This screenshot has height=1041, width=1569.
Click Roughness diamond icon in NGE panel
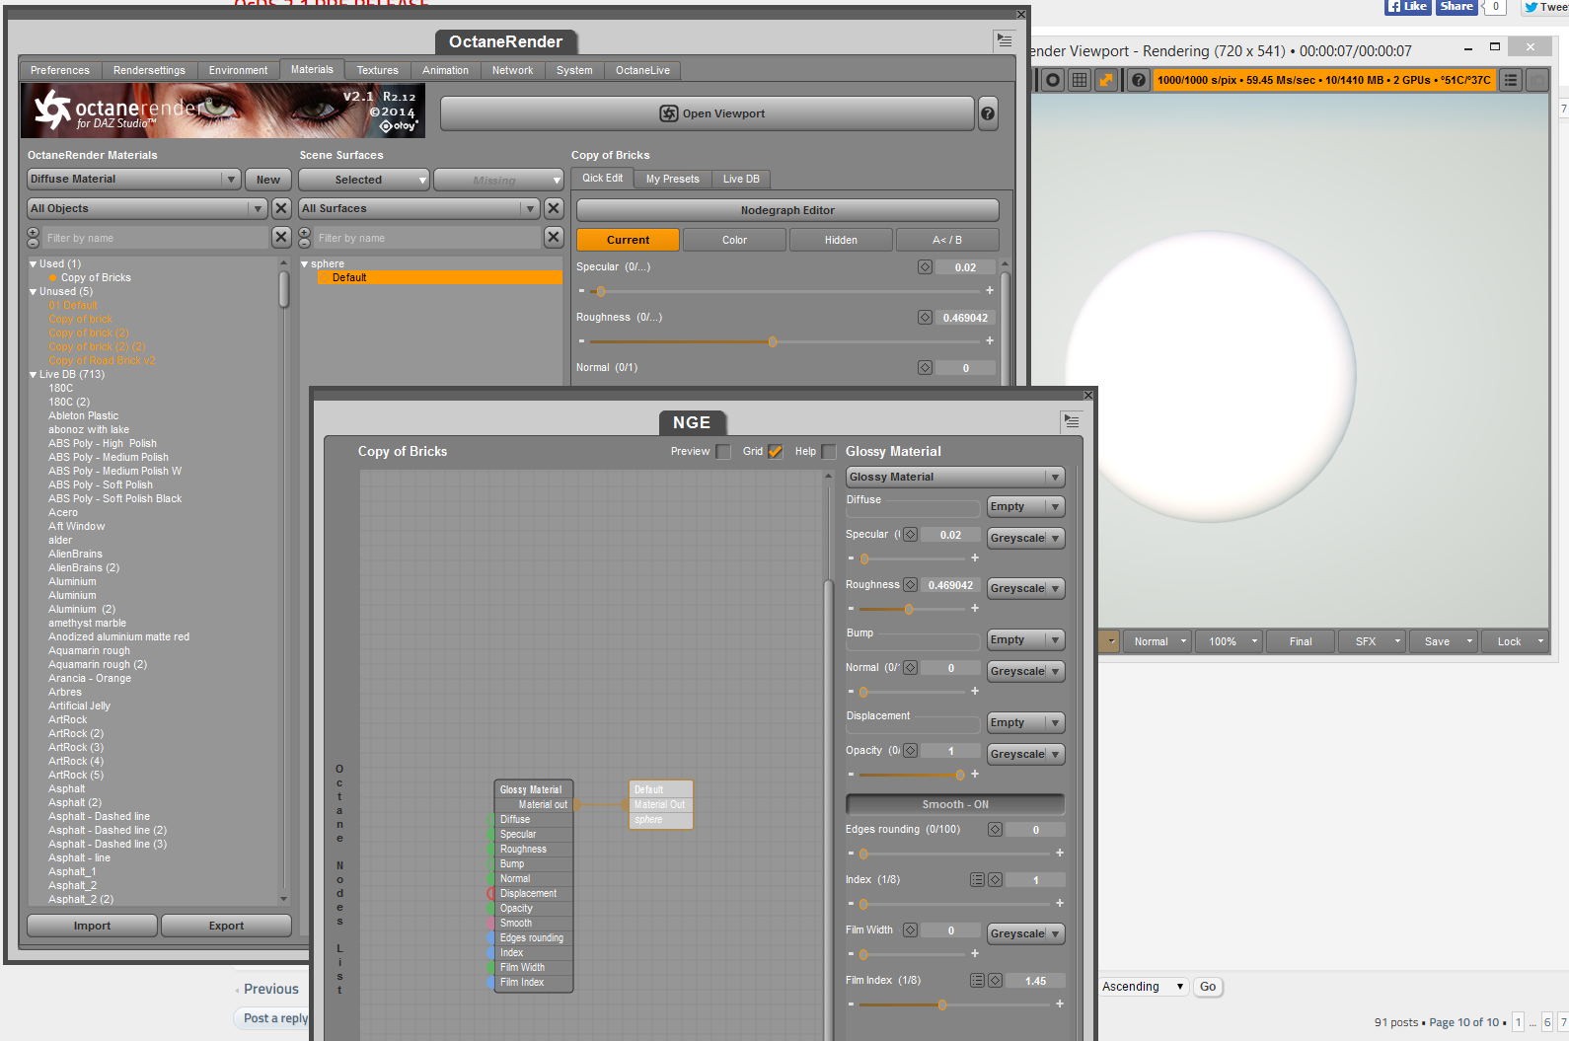point(911,585)
